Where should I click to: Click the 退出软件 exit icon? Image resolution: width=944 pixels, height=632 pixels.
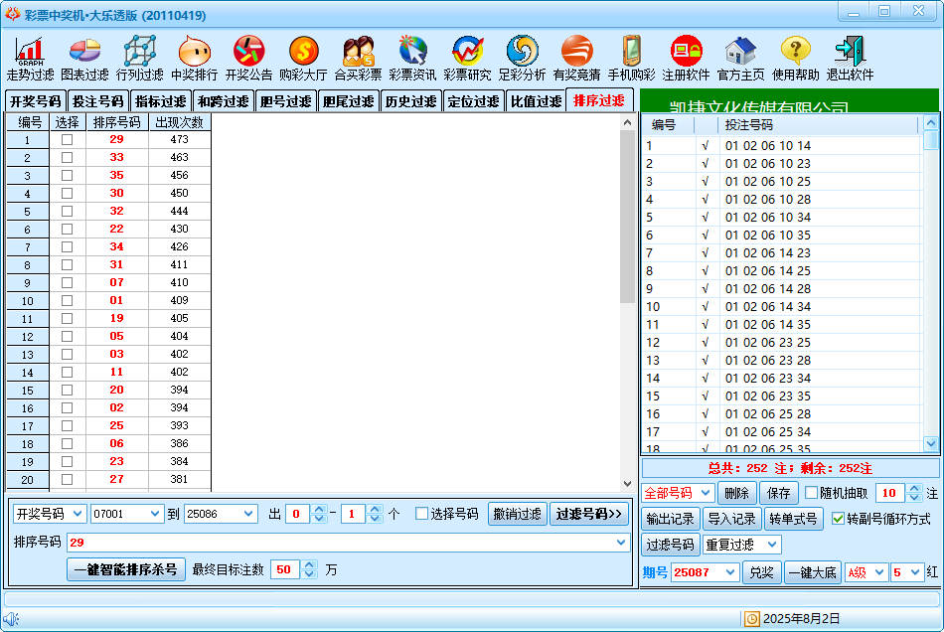point(850,51)
